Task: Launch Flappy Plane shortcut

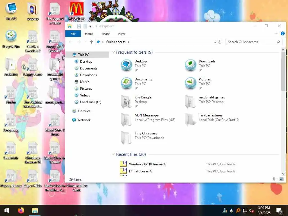Action: [33, 67]
